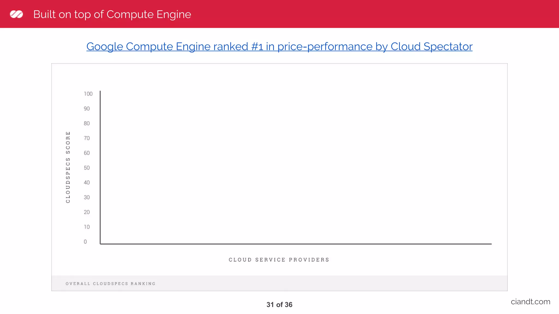The height and width of the screenshot is (314, 559).
Task: Click the 100 label on the score axis
Action: click(88, 94)
